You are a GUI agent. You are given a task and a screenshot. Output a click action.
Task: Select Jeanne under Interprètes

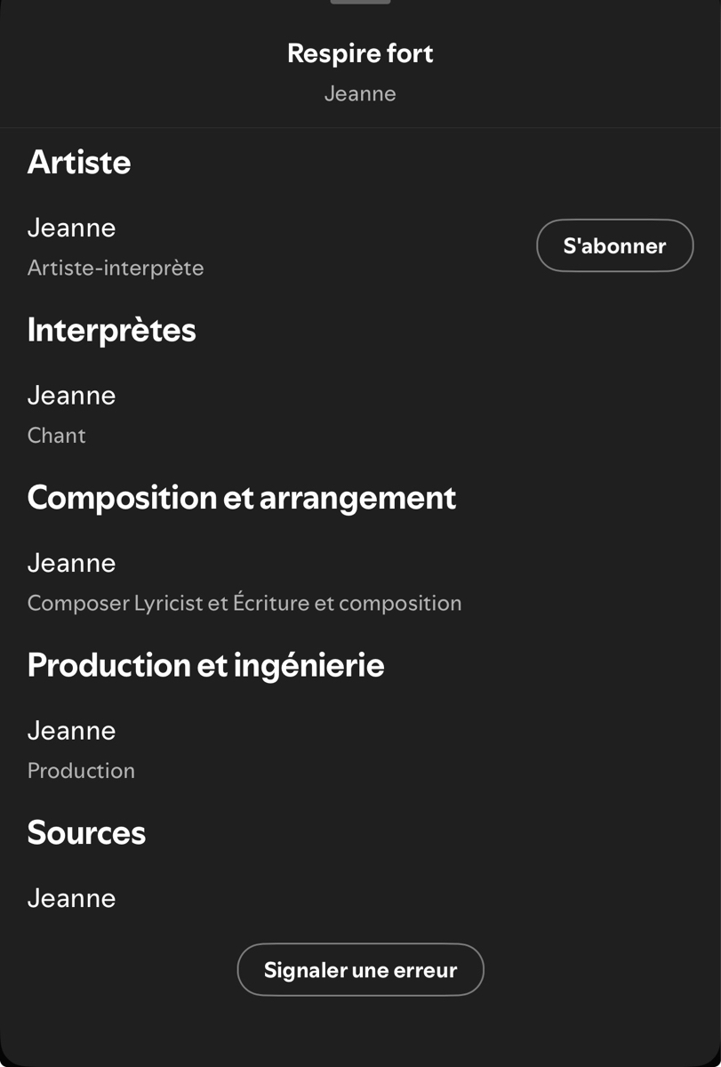[71, 395]
